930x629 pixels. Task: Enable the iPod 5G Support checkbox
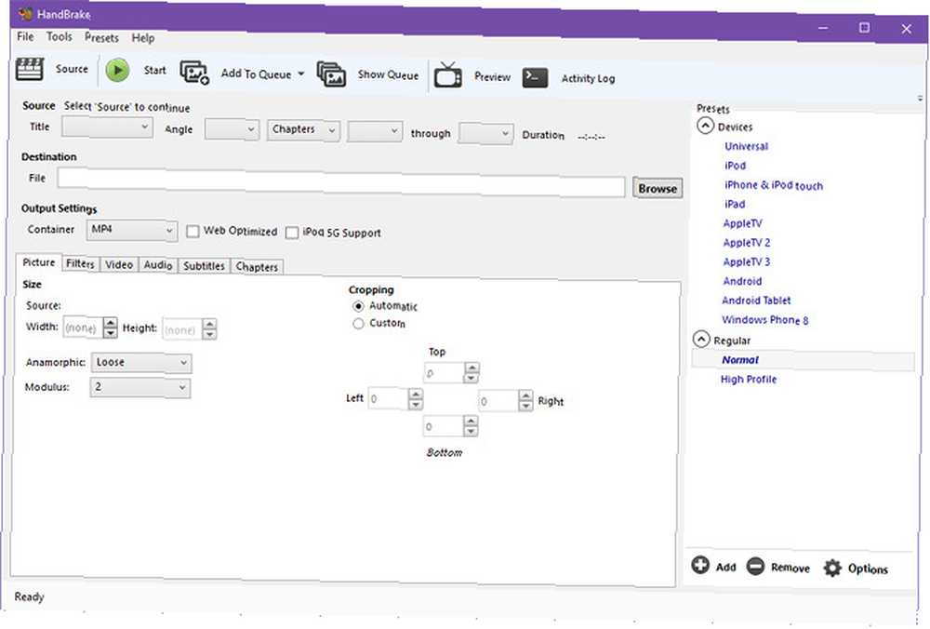292,233
